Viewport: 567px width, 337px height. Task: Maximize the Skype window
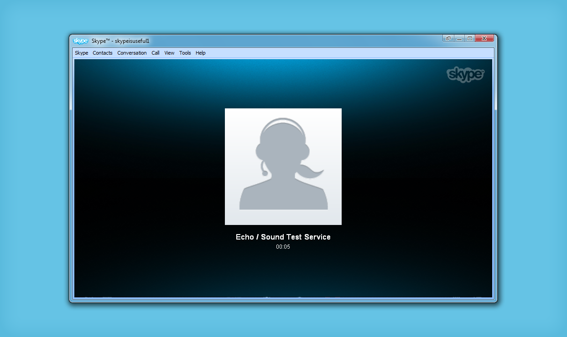click(x=470, y=39)
